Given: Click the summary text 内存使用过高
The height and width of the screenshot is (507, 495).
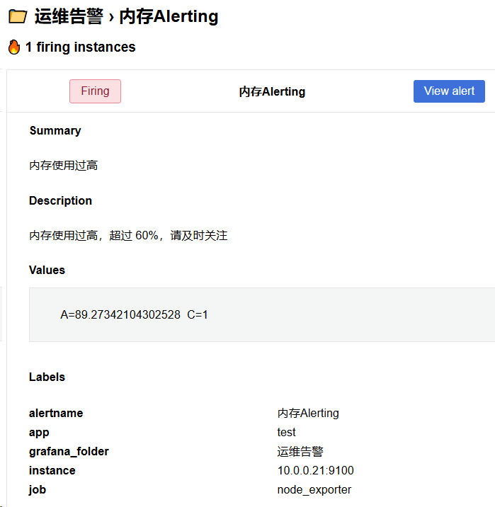Looking at the screenshot, I should coord(63,165).
